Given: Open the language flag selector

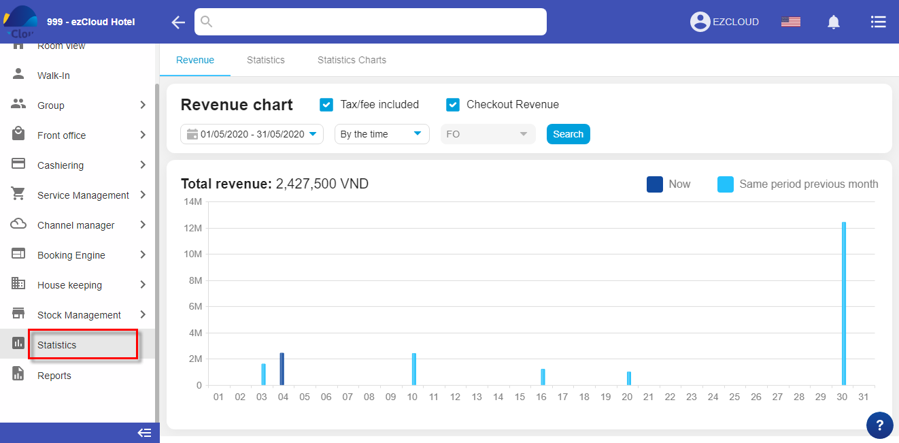Looking at the screenshot, I should (x=790, y=22).
